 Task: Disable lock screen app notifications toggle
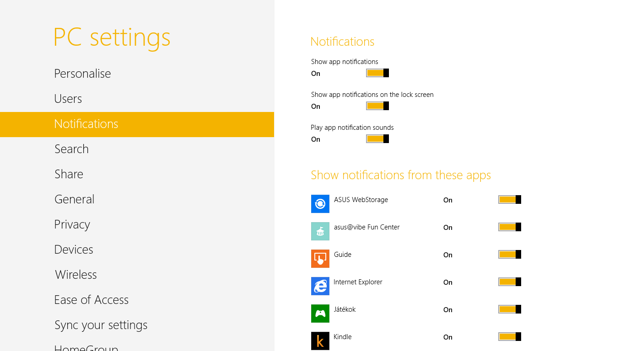pos(377,106)
